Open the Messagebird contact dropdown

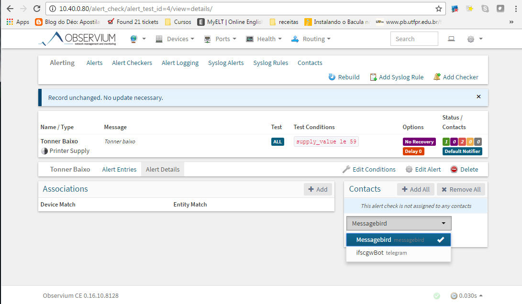[x=399, y=223]
